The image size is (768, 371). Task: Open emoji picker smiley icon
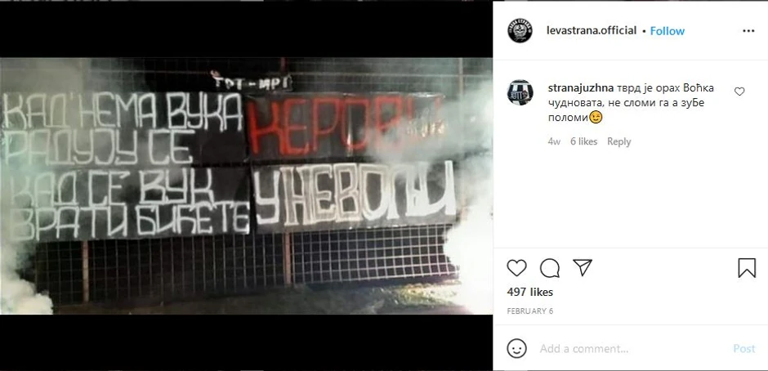[516, 349]
